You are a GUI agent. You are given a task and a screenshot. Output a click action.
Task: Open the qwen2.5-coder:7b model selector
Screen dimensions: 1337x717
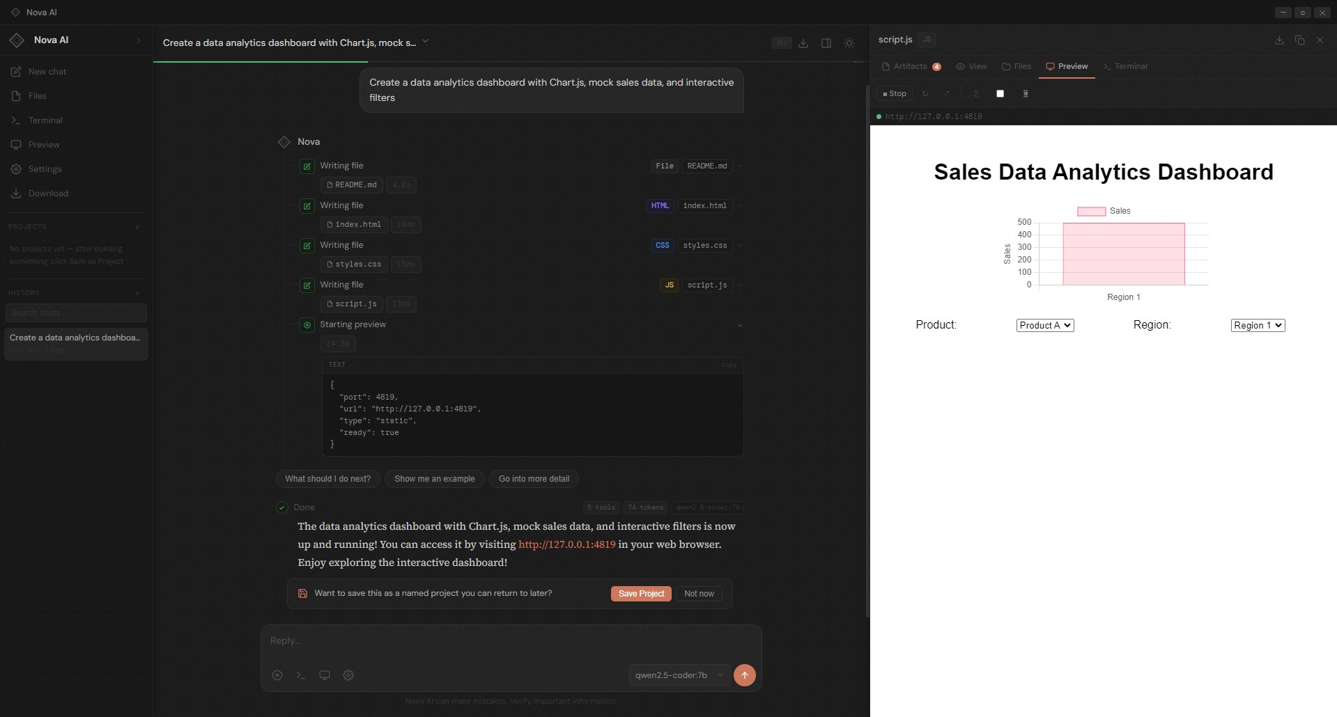tap(679, 675)
